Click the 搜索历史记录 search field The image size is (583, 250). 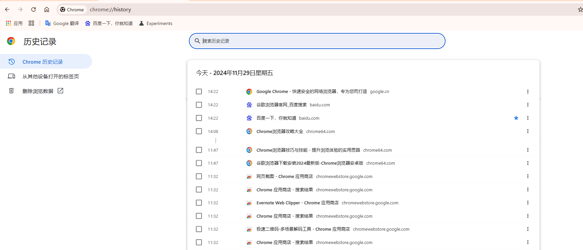(x=317, y=41)
